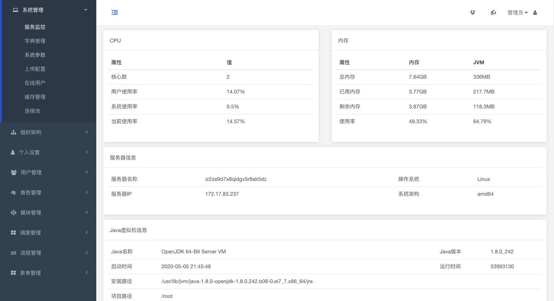Click the Java虚拟机信息 card title
Screen dimensions: 554x301
[x=128, y=231]
